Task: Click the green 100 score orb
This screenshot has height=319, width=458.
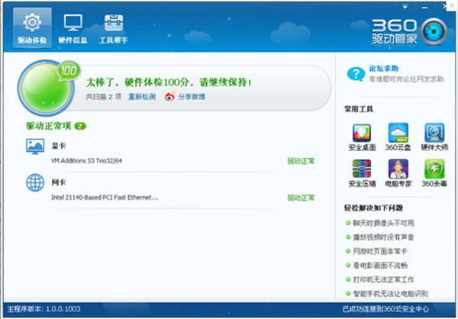Action: (46, 88)
